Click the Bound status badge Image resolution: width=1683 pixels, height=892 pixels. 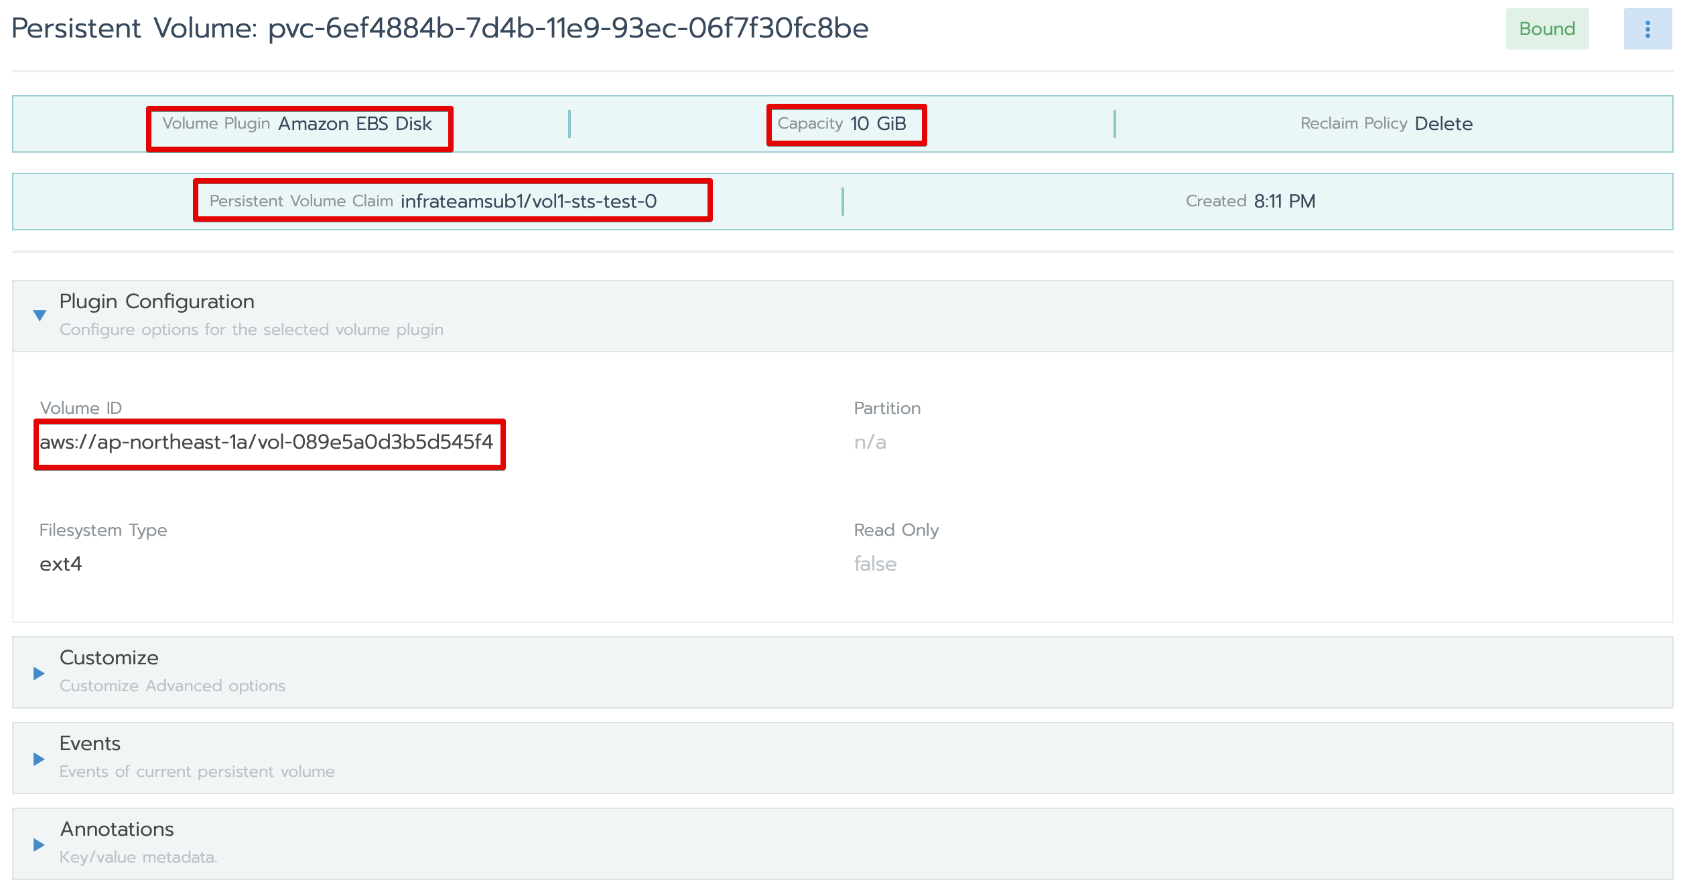point(1546,29)
